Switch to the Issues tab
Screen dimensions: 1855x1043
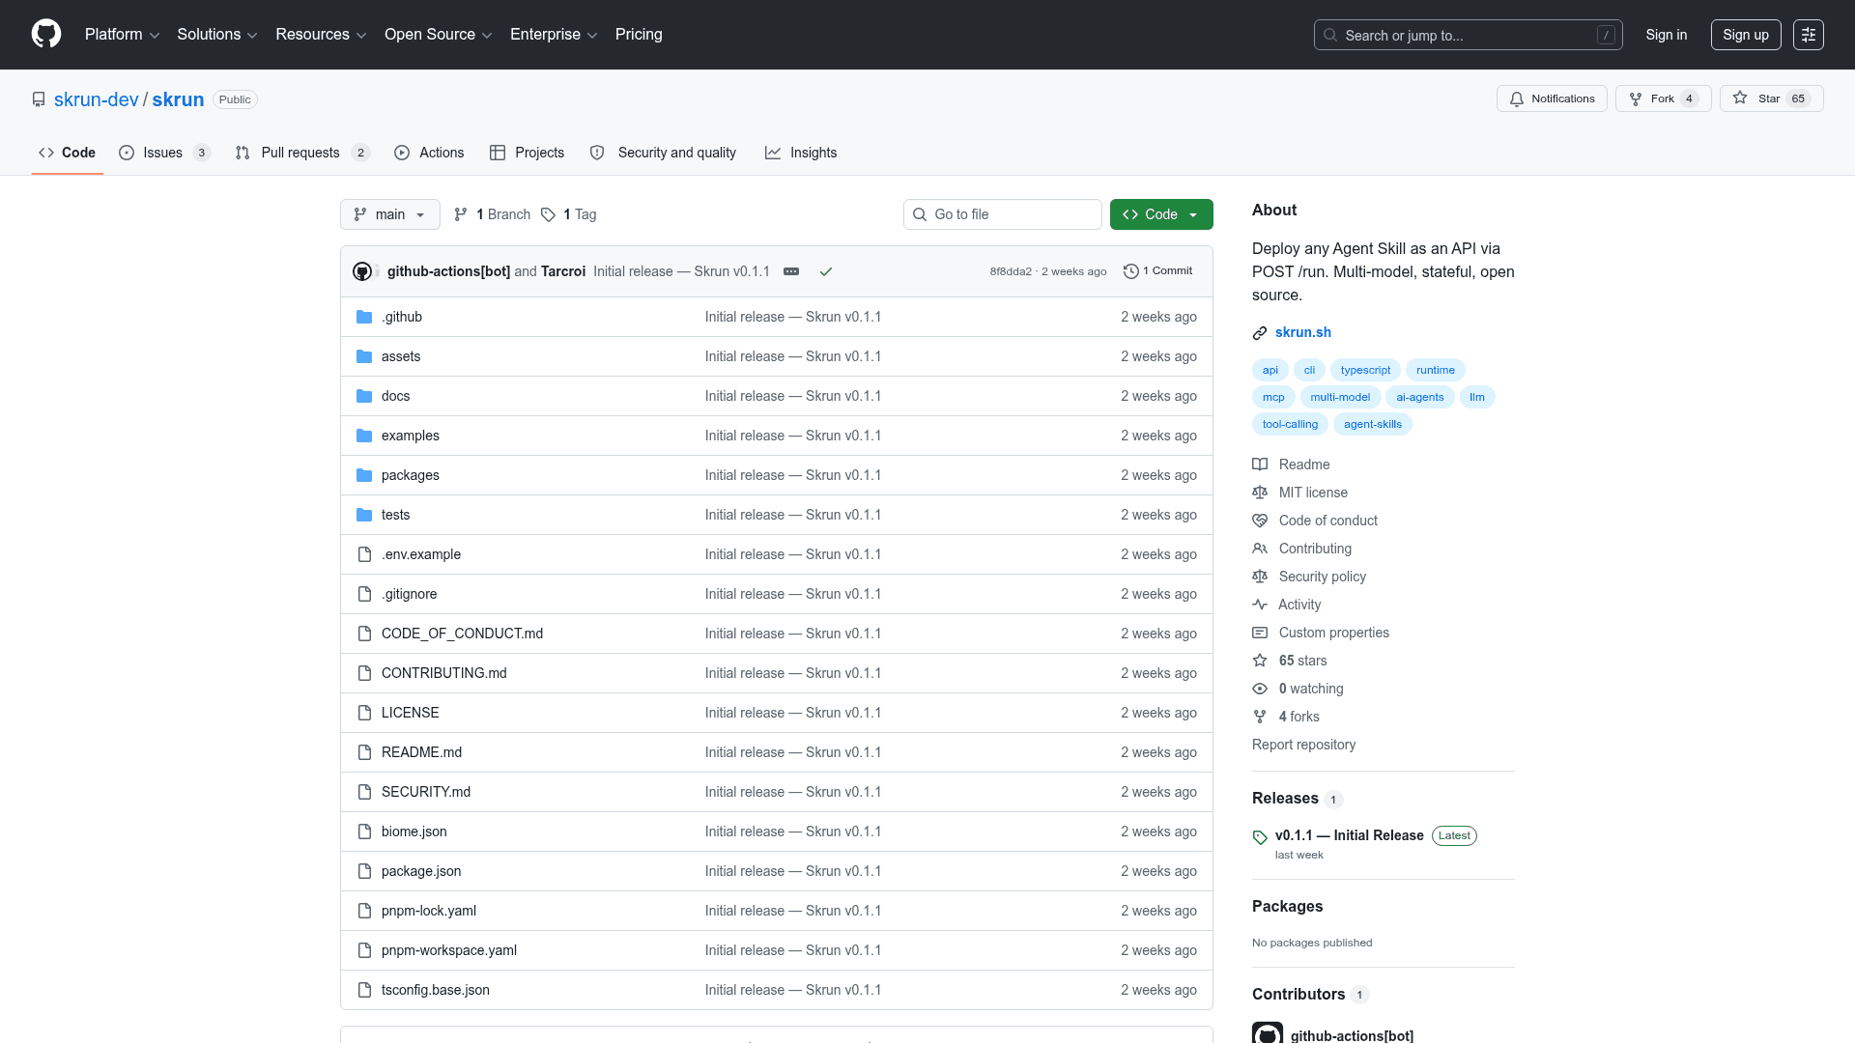(162, 153)
